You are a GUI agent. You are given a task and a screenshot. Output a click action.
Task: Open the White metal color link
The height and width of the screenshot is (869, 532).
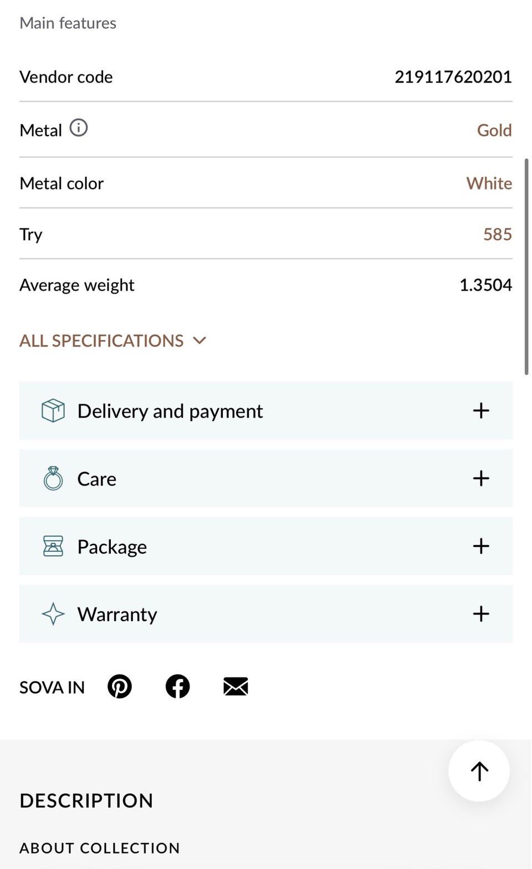[x=489, y=184]
